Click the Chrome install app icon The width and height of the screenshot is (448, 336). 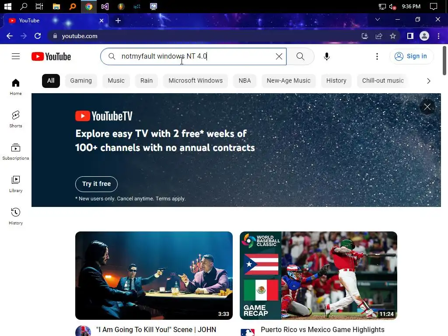(364, 36)
